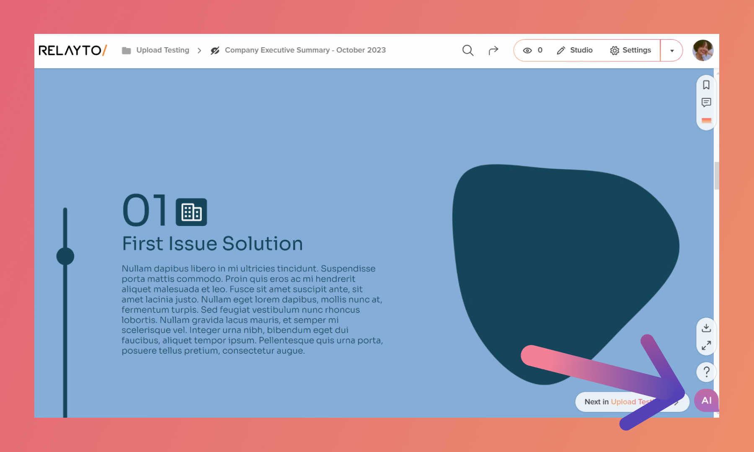Enter fullscreen with the expand arrows icon
This screenshot has height=452, width=754.
point(706,346)
